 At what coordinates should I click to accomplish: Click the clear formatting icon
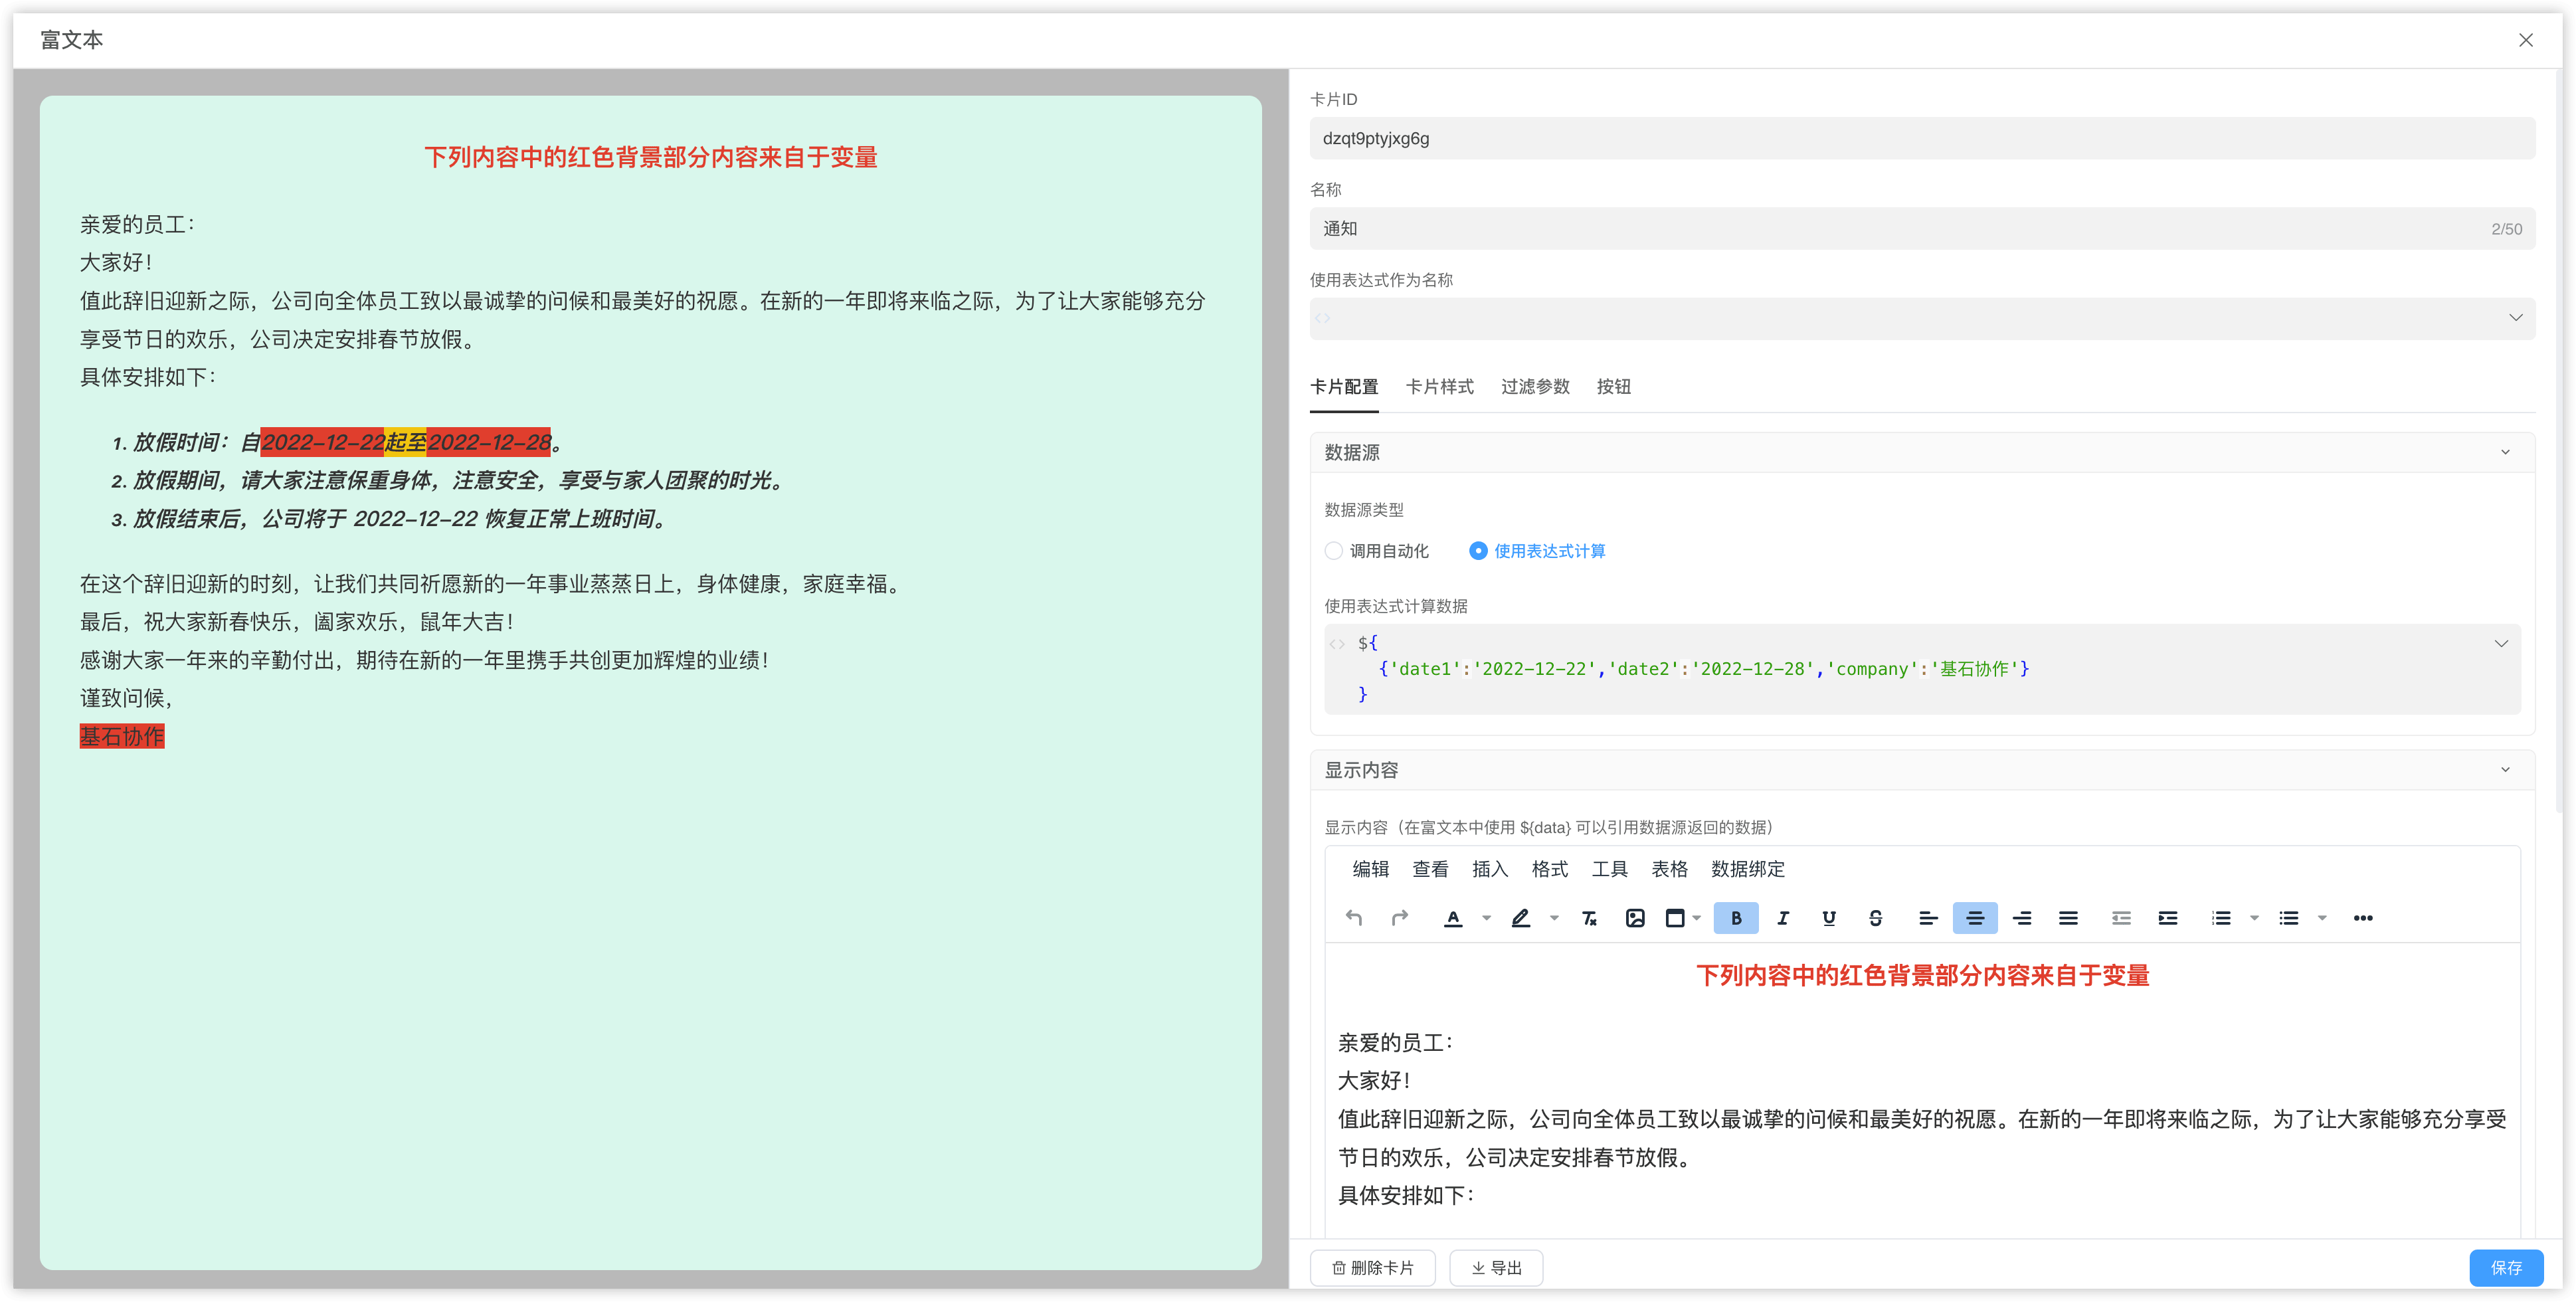pos(1589,918)
